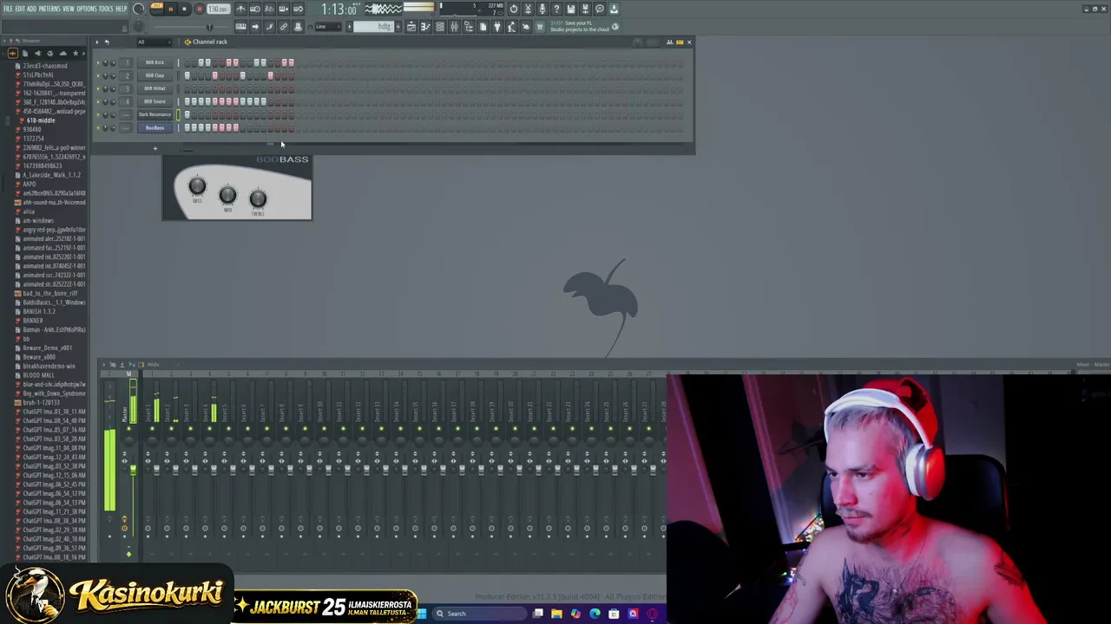
Task: Open help with the question mark icon
Action: click(x=556, y=10)
